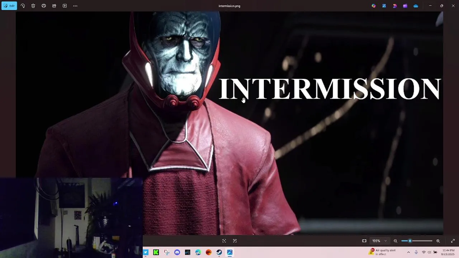This screenshot has width=459, height=258.
Task: Open the 11:44 PM clock and date
Action: pos(448,252)
